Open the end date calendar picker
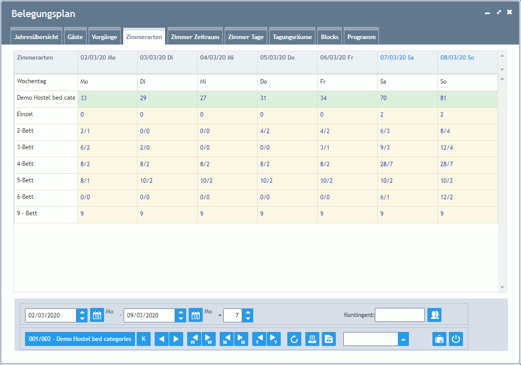The height and width of the screenshot is (365, 521). [x=196, y=315]
